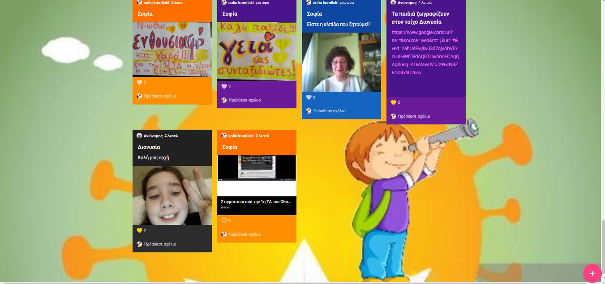This screenshot has width=605, height=284.
Task: Click the comment avatar under the woman's photo post
Action: (x=309, y=111)
